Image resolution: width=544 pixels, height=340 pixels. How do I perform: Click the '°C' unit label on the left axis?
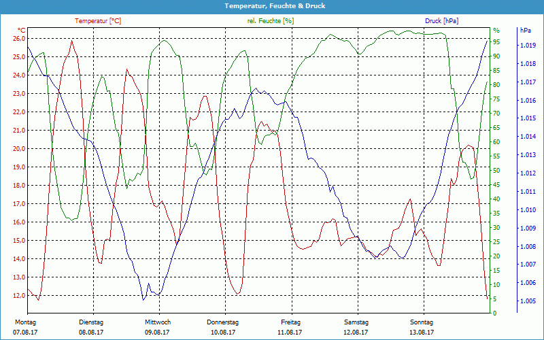pyautogui.click(x=22, y=31)
